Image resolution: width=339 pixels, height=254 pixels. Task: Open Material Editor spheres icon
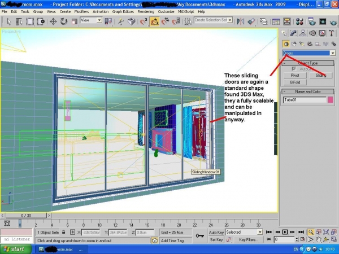click(299, 21)
